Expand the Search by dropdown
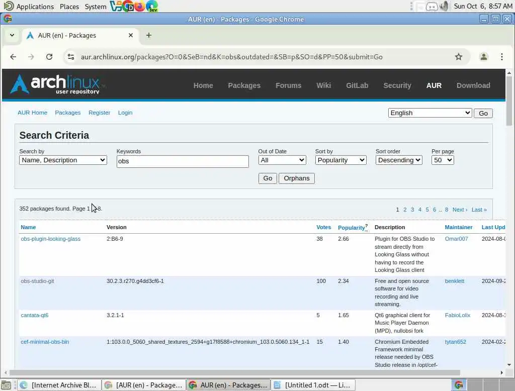The height and width of the screenshot is (391, 515). (63, 160)
